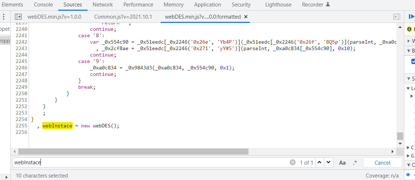Screen dimensions: 415x180
Task: Switch to the Application panel
Action: pyautogui.click(x=208, y=5)
